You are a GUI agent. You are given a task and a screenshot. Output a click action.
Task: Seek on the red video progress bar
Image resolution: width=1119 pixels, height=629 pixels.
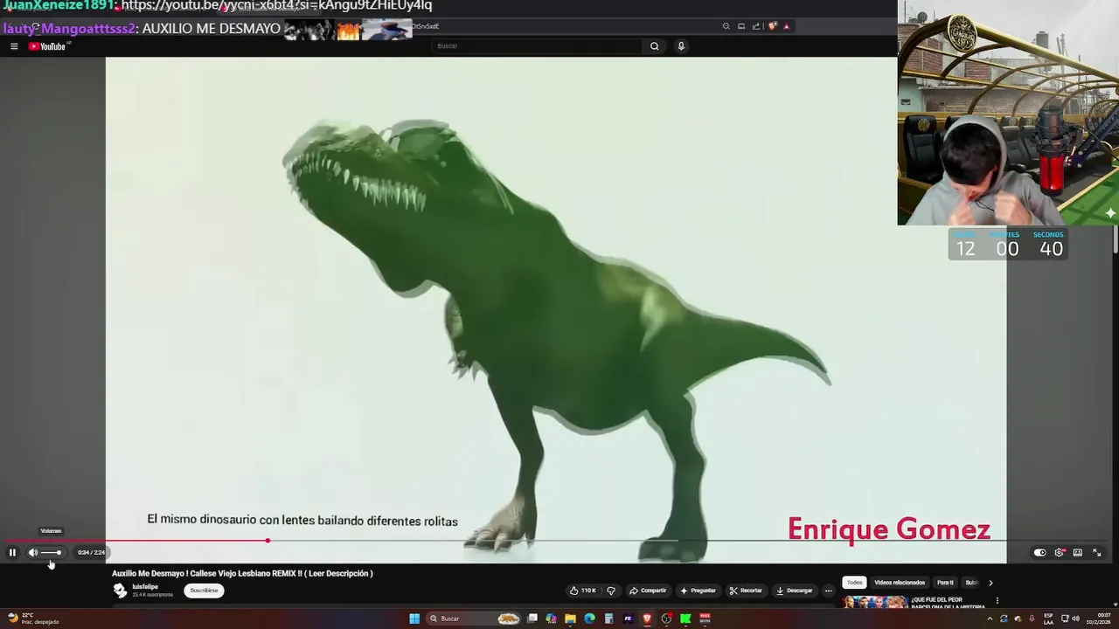tap(559, 540)
